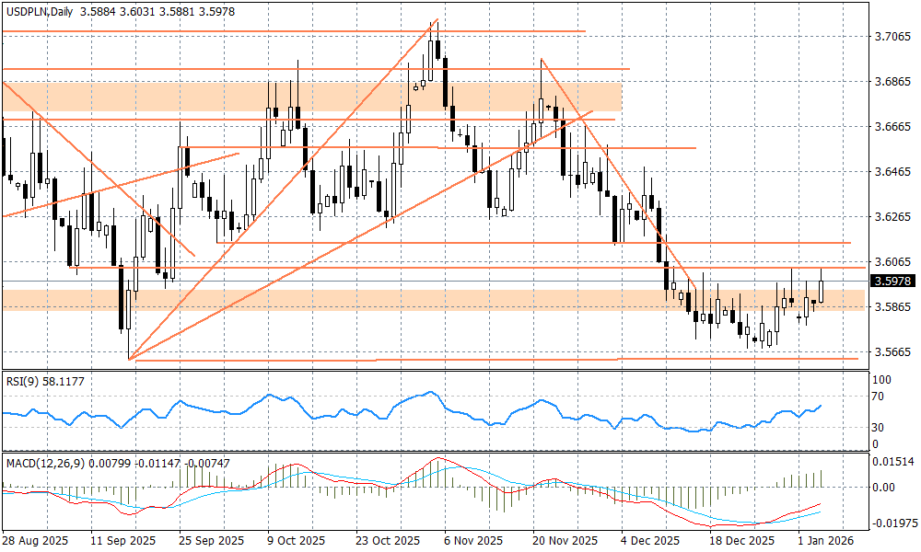921x552 pixels.
Task: Click the MACD -0.01975 scale label
Action: tap(892, 523)
